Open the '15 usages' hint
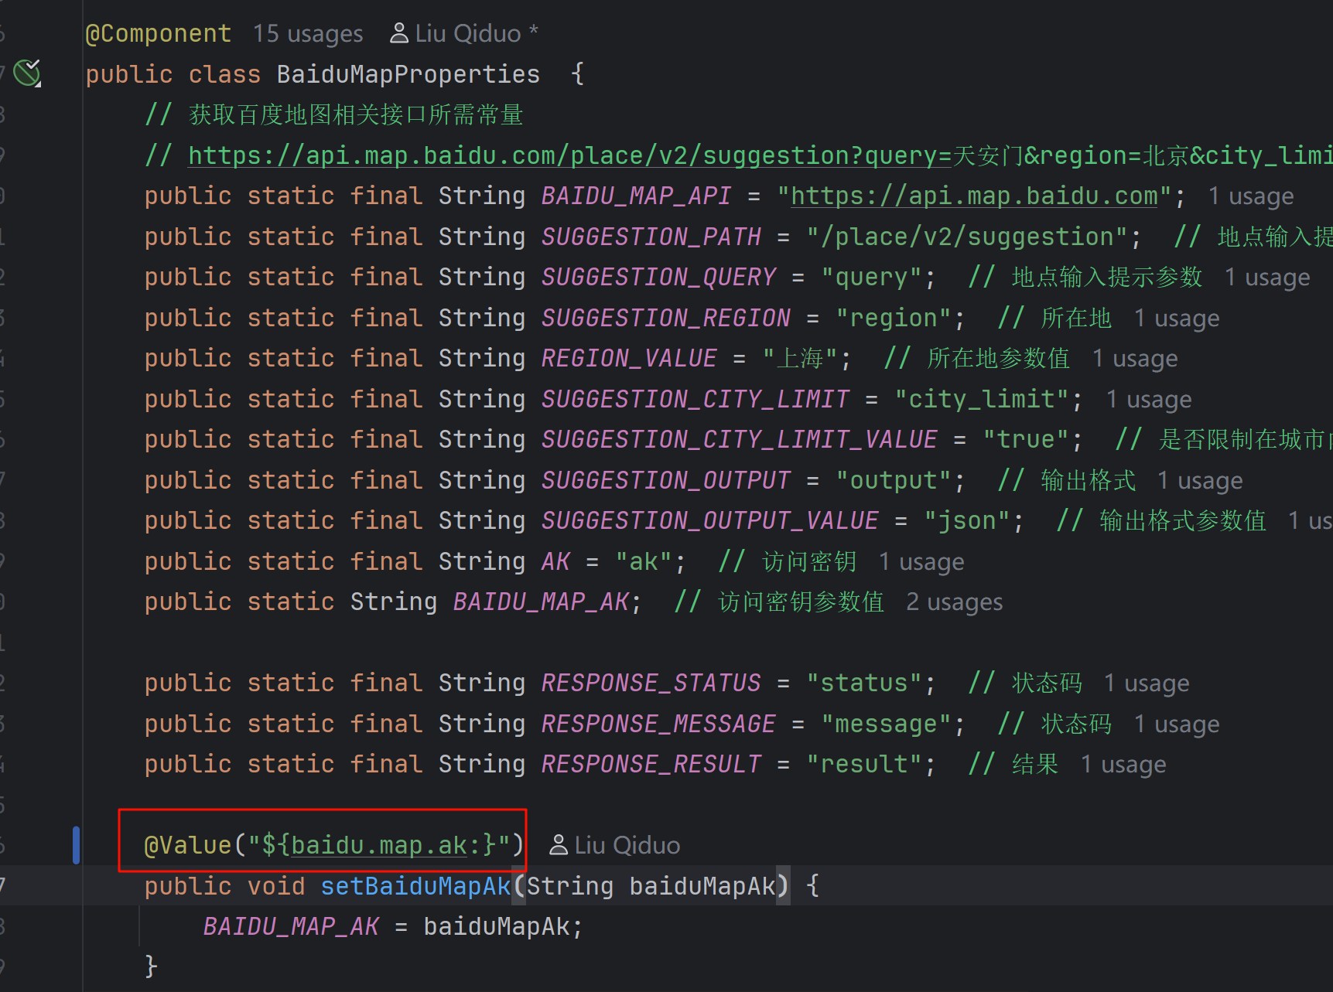The image size is (1333, 992). point(308,33)
